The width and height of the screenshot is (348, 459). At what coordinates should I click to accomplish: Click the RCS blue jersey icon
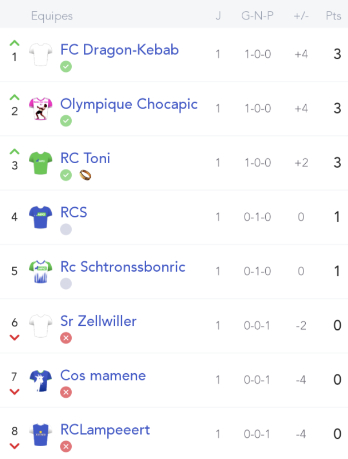(41, 217)
